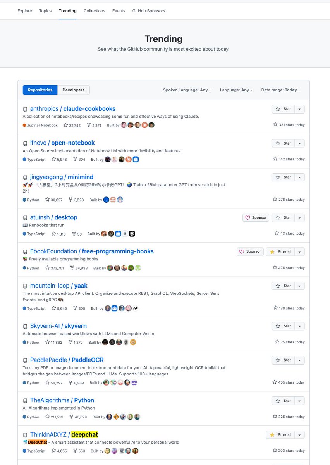Expand star list dropdown for PaddleOCR

tap(300, 360)
